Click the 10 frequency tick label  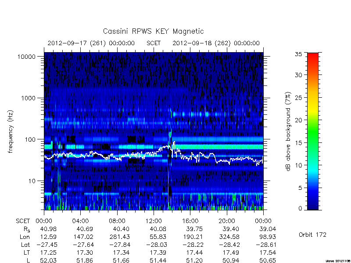[32, 181]
